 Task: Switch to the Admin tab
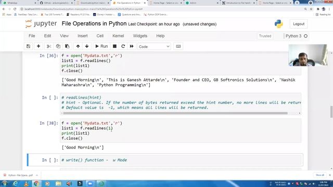click(x=201, y=3)
